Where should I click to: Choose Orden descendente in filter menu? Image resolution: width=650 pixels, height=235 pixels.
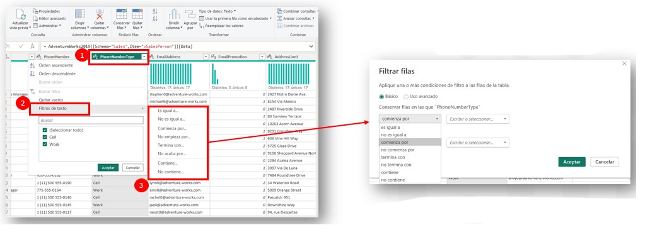pyautogui.click(x=57, y=74)
